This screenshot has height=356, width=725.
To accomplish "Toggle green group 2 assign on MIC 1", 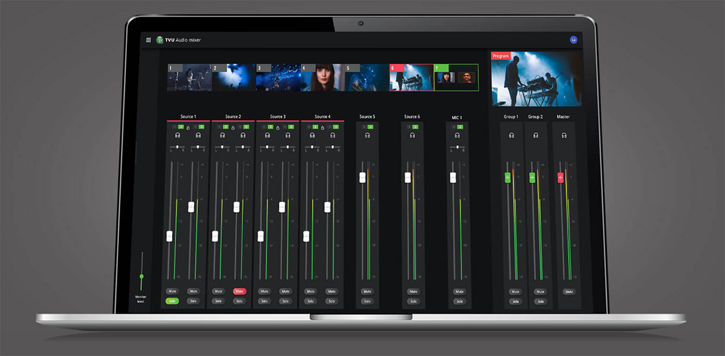I will [x=460, y=127].
